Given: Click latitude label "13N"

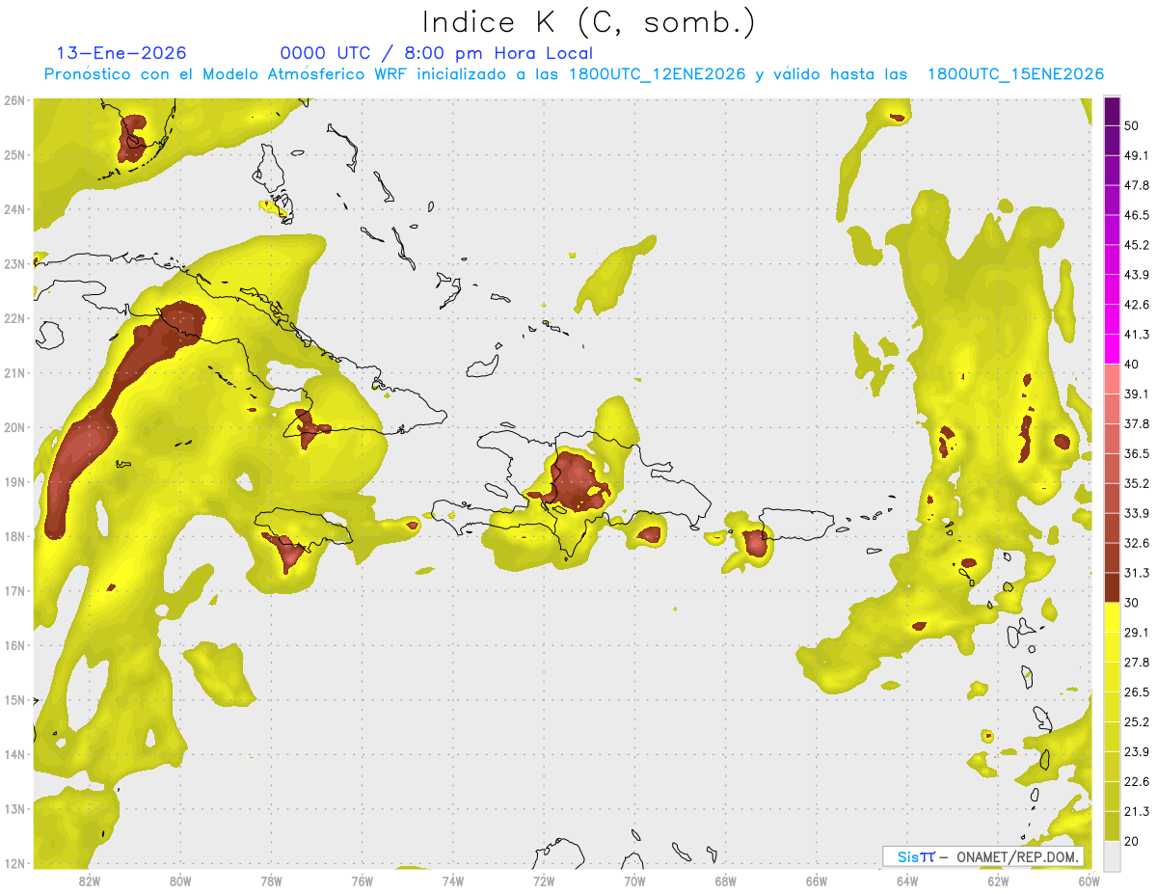Looking at the screenshot, I should [x=14, y=809].
